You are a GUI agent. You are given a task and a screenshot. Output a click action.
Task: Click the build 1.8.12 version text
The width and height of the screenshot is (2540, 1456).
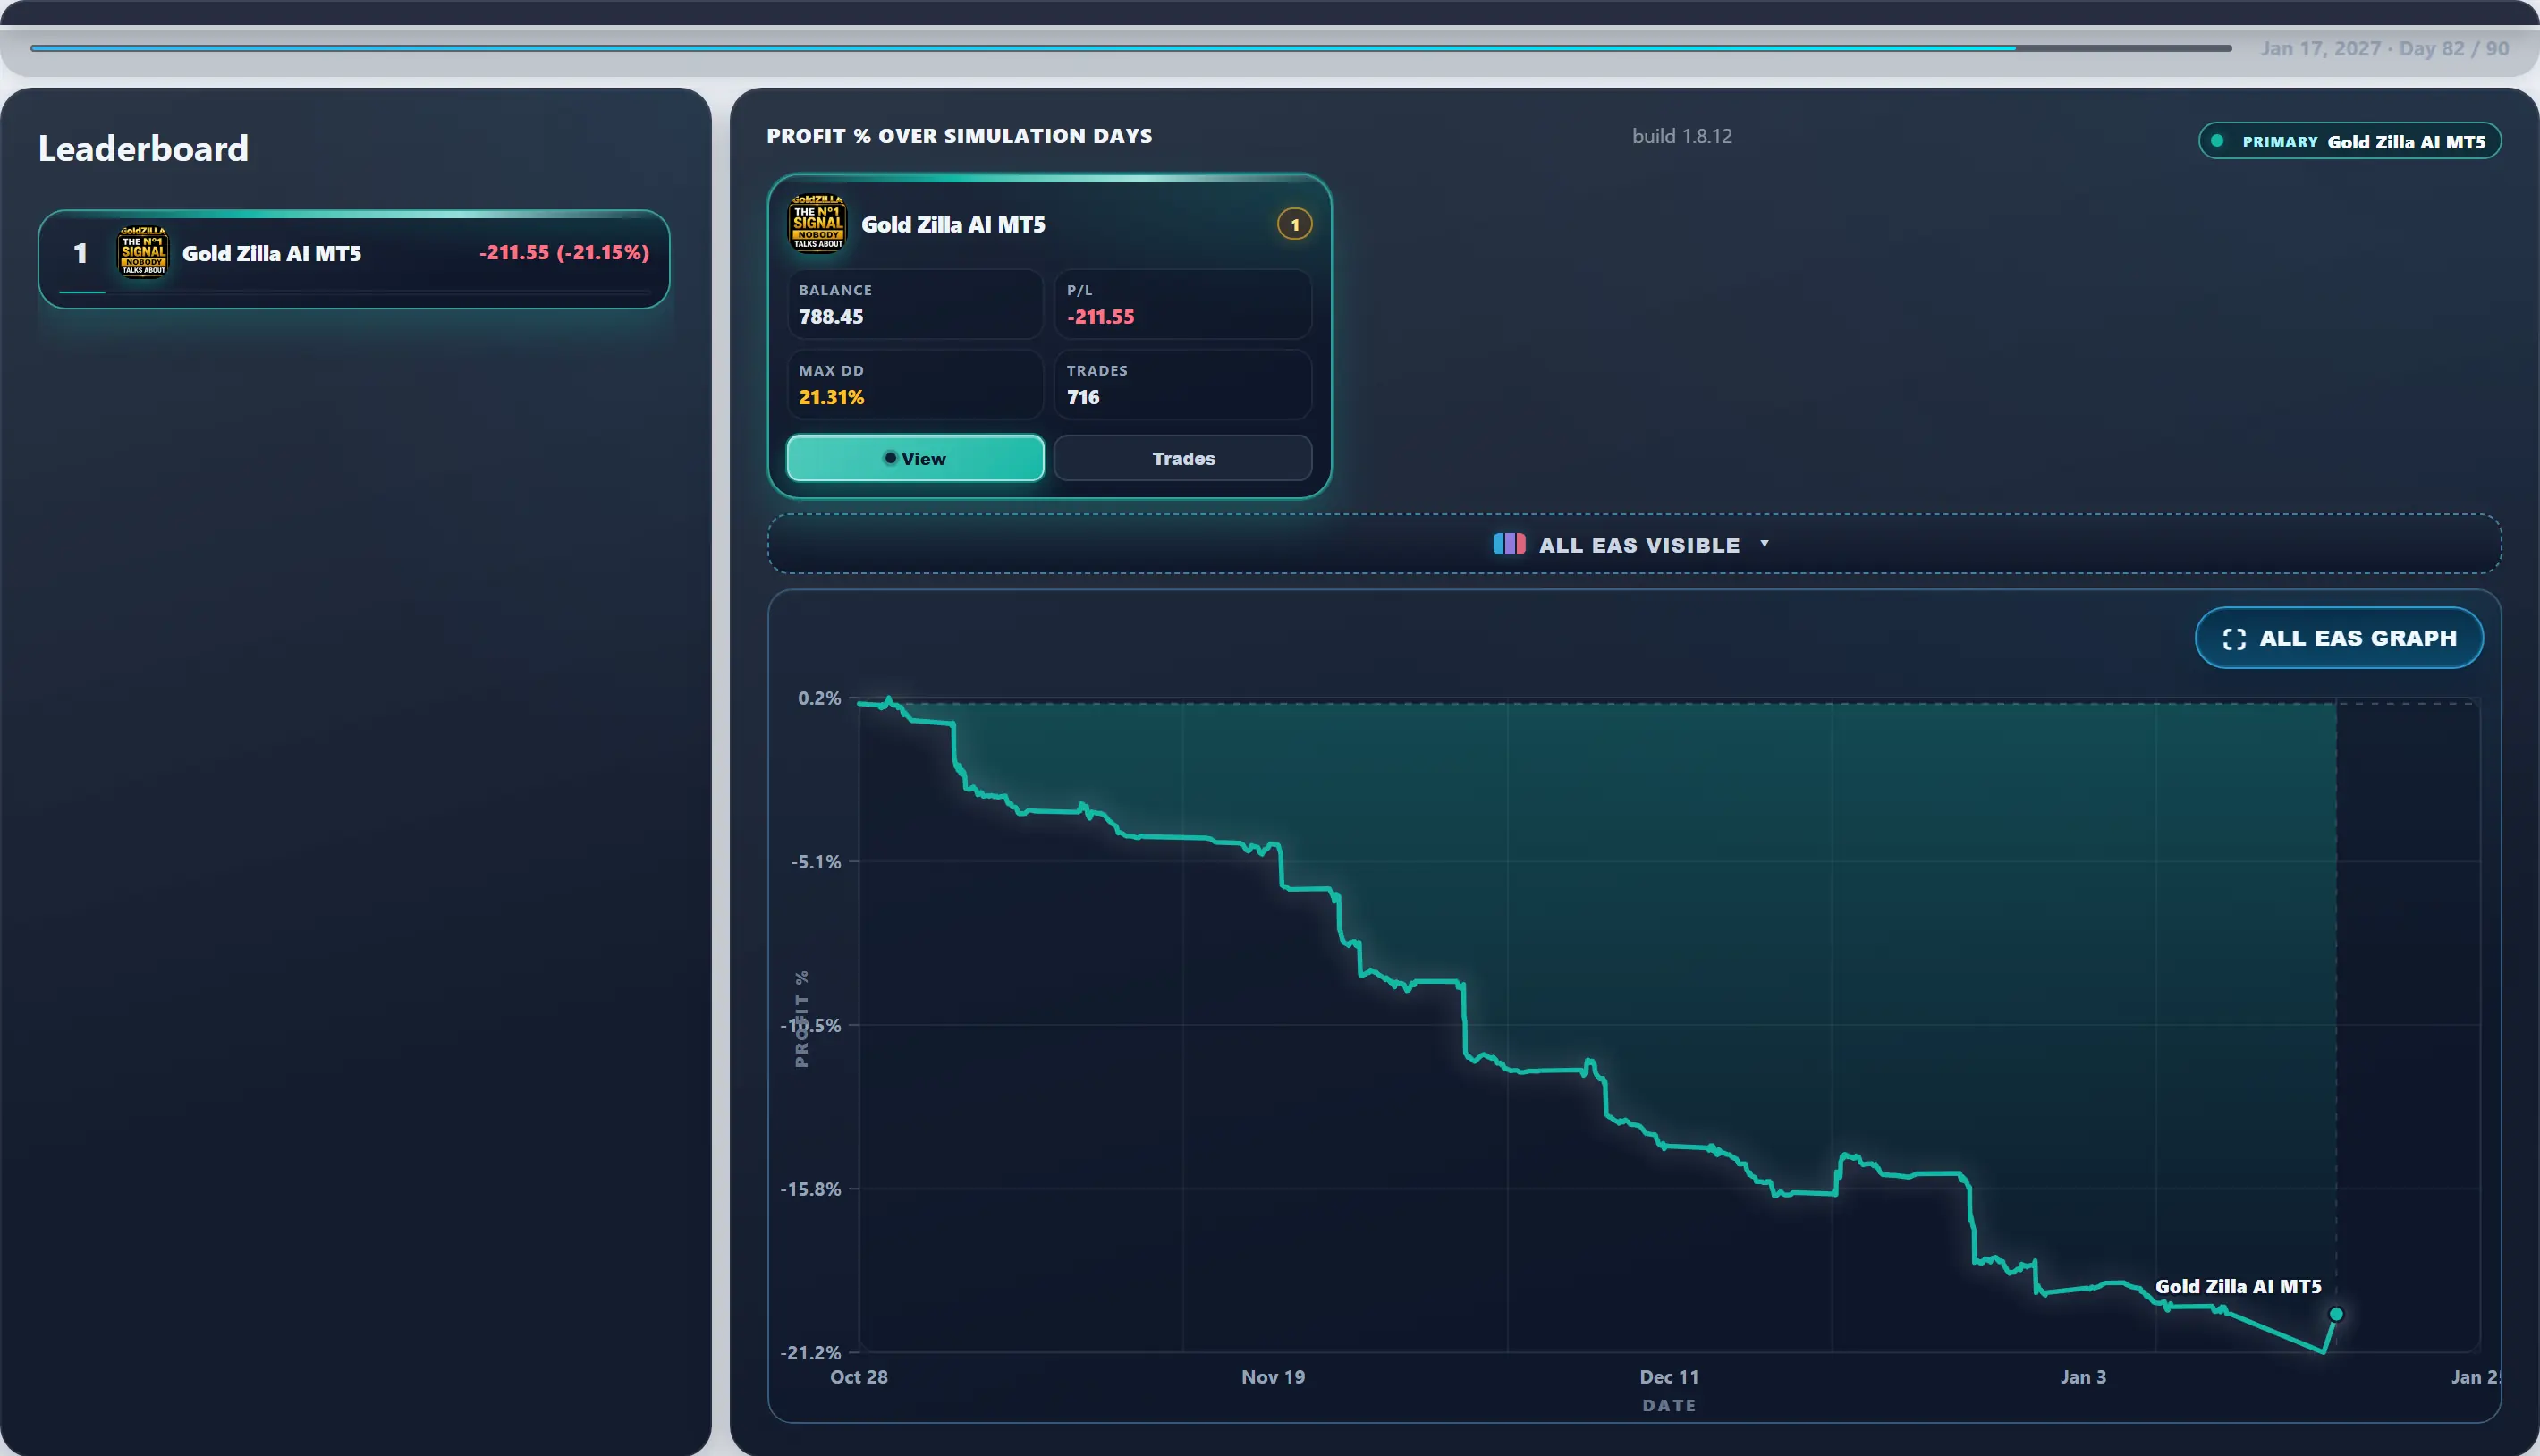(x=1682, y=136)
